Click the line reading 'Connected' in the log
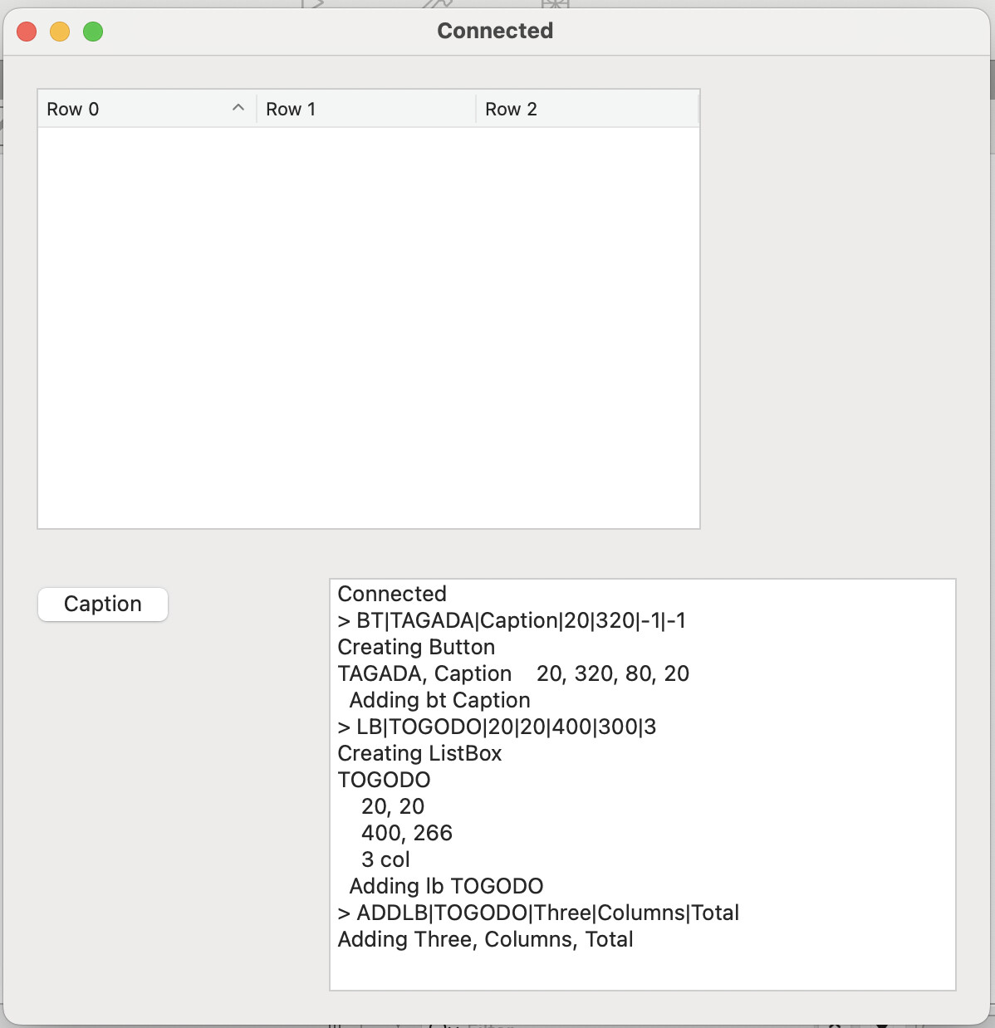Image resolution: width=995 pixels, height=1028 pixels. click(x=391, y=594)
